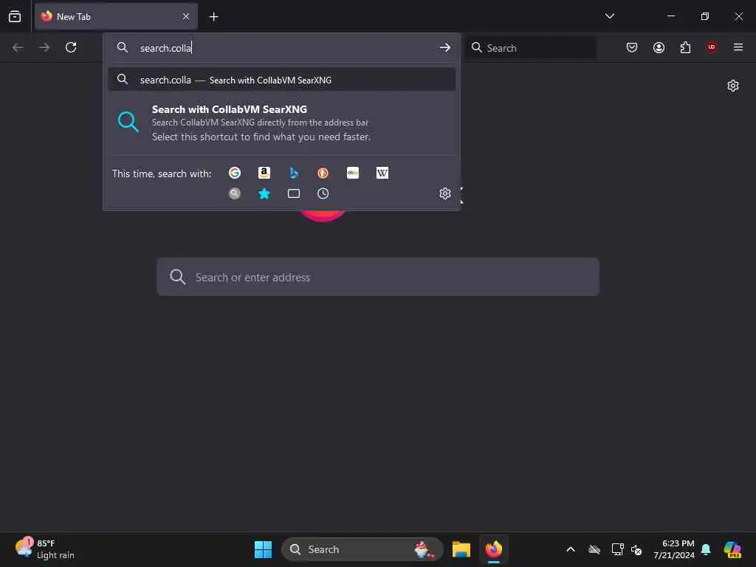Open Windows Start menu
Screen dimensions: 756x567
[263, 549]
